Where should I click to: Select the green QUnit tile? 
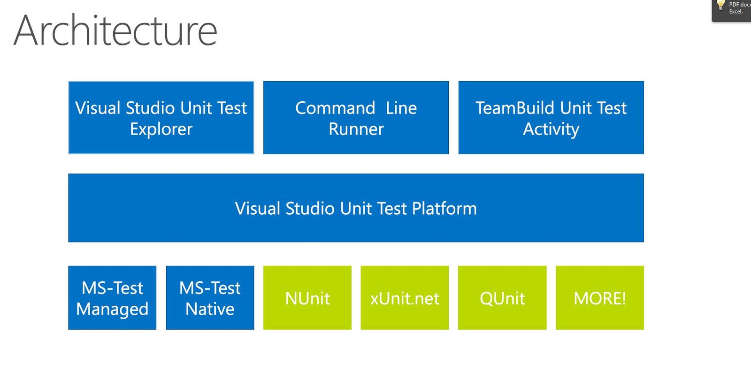coord(502,298)
